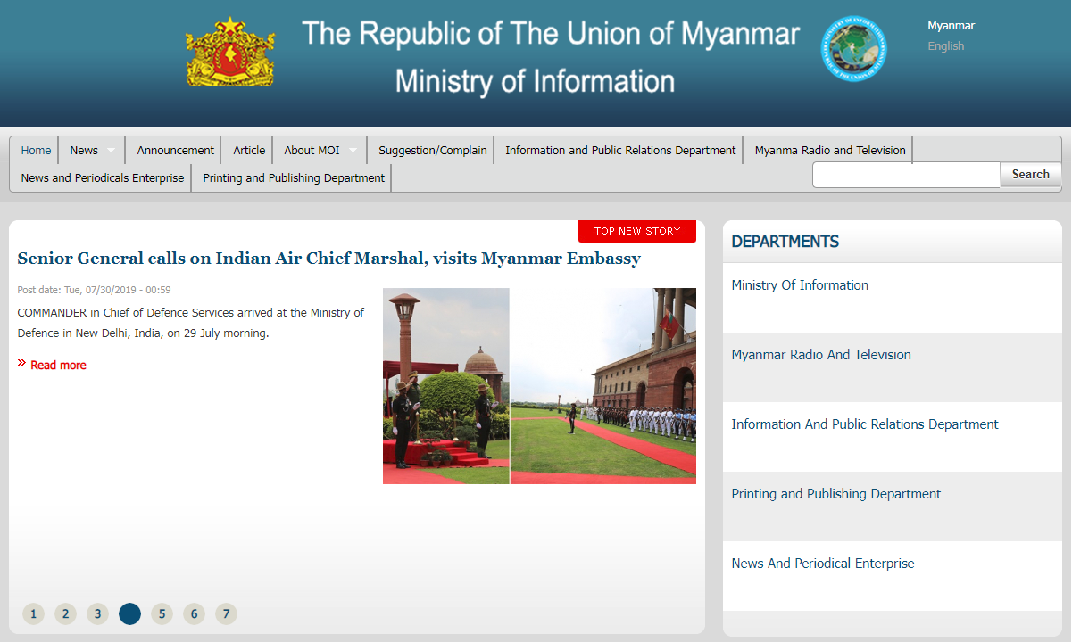This screenshot has width=1072, height=642.
Task: Switch language to Myanmar
Action: tap(951, 26)
